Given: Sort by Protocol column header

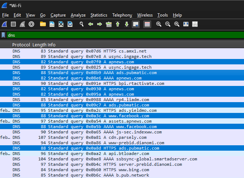Looking at the screenshot, I should click(21, 45).
